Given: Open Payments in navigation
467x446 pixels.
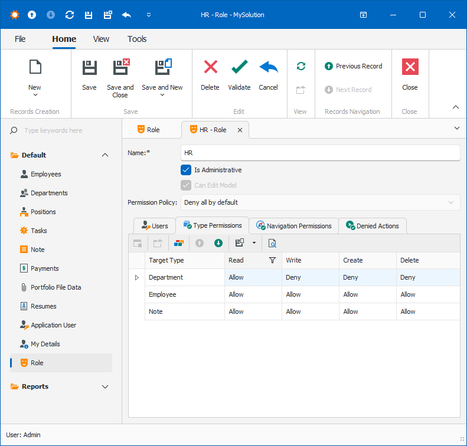Looking at the screenshot, I should point(40,268).
